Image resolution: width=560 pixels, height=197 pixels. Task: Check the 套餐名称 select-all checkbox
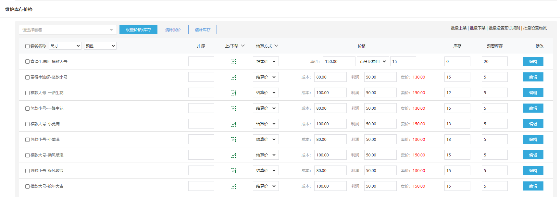[28, 46]
